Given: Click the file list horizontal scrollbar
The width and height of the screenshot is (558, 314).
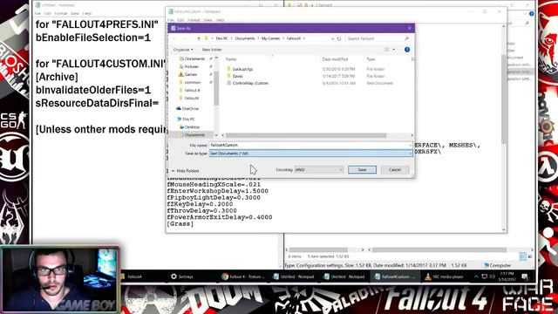Looking at the screenshot, I should click(306, 135).
